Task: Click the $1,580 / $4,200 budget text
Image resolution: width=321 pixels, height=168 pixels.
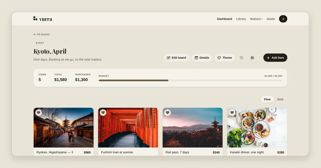Action: pos(273,76)
